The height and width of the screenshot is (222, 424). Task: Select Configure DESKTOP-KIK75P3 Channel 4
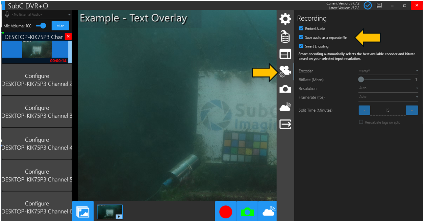pos(37,143)
